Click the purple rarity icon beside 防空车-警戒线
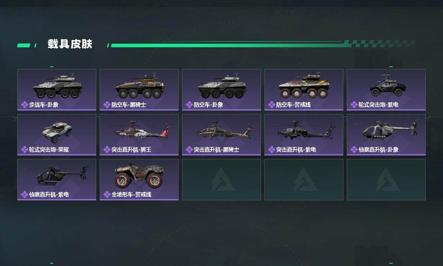The height and width of the screenshot is (266, 443). coord(272,105)
